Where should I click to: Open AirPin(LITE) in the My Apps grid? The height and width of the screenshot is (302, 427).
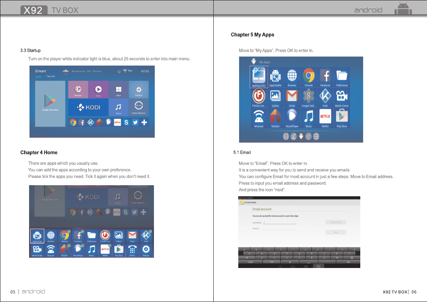tap(259, 77)
